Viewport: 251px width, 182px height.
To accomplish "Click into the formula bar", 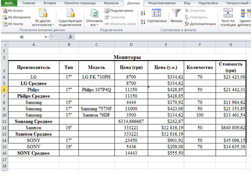I will point(162,37).
